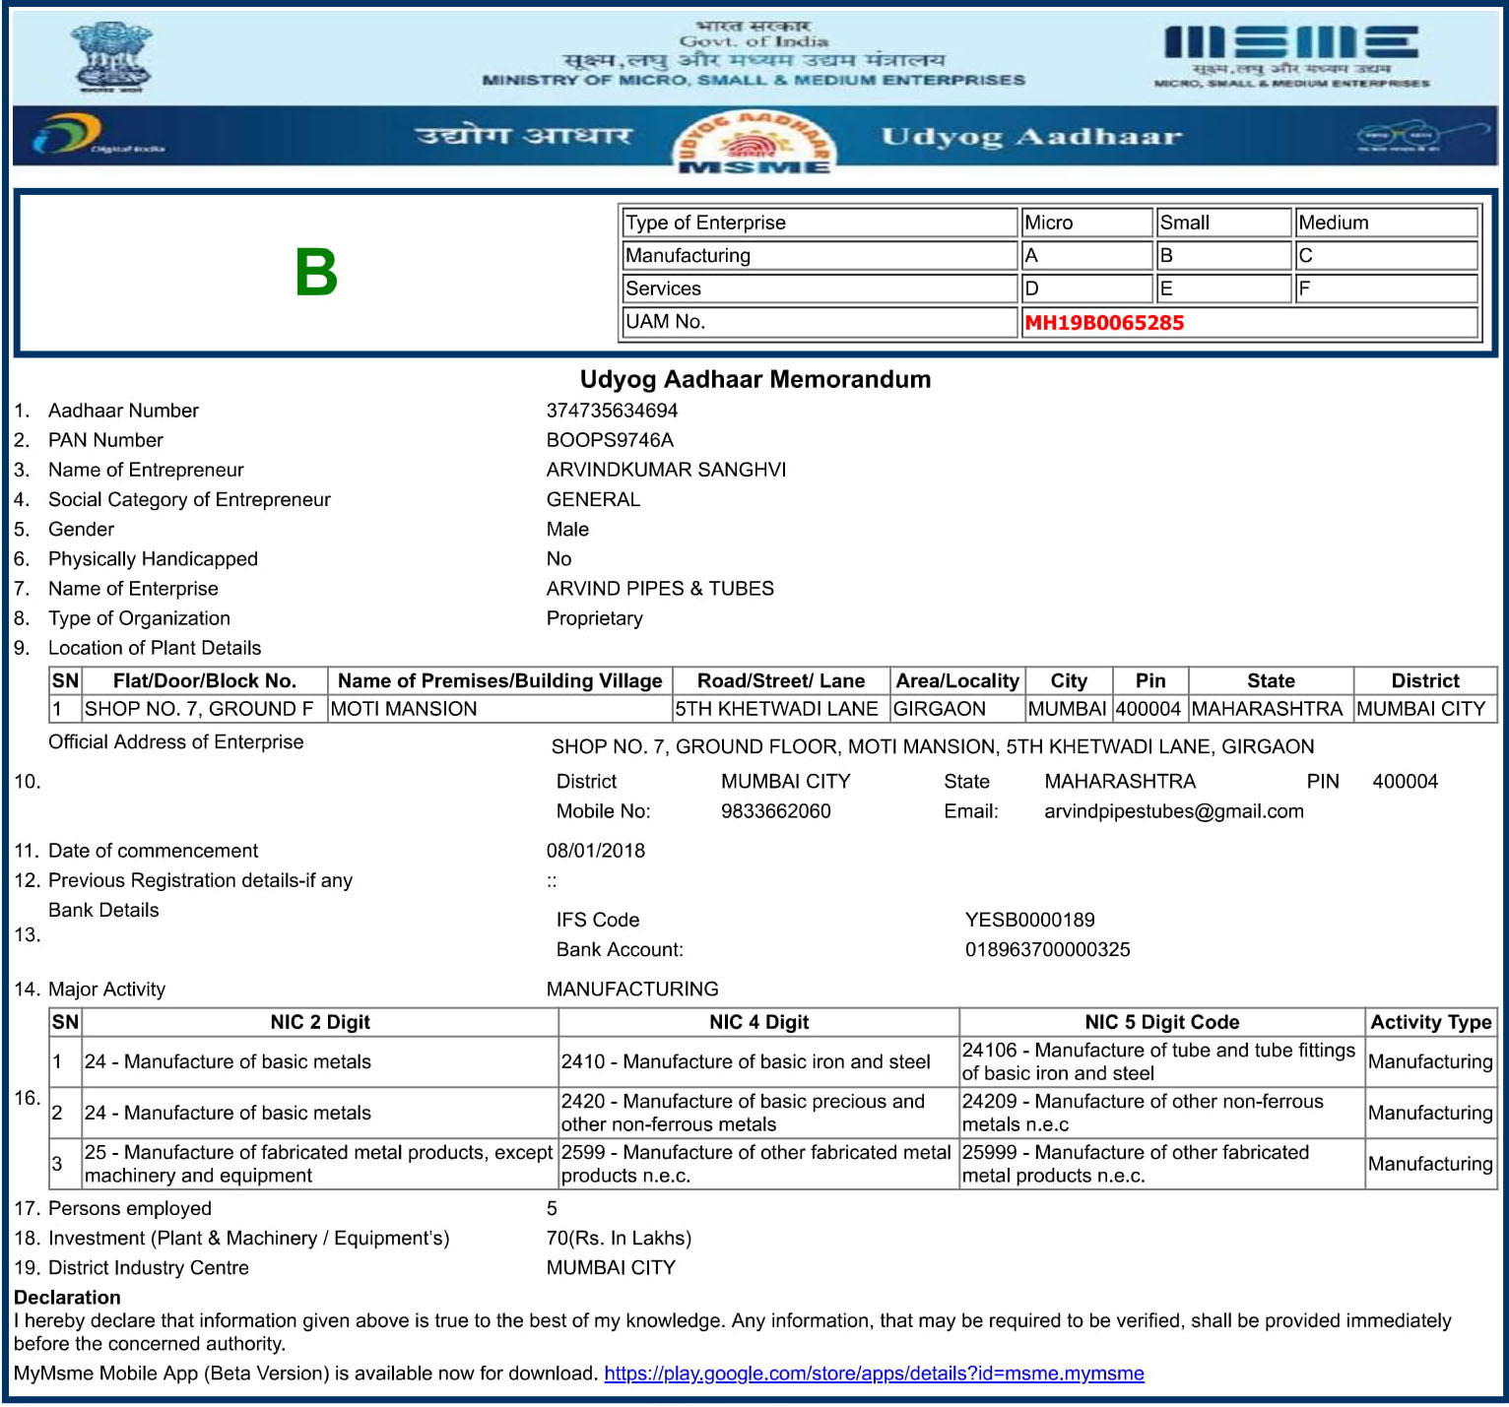Click the Declaration heading
1509x1407 pixels.
pos(67,1298)
